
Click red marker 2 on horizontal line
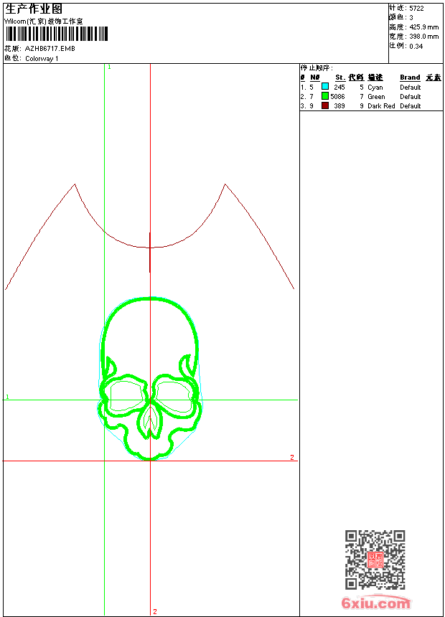coord(292,457)
